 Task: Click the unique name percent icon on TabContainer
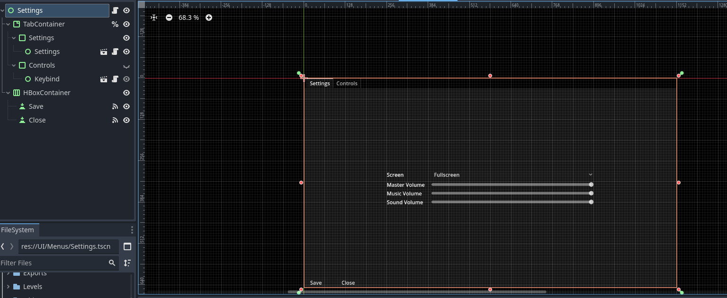pyautogui.click(x=115, y=24)
